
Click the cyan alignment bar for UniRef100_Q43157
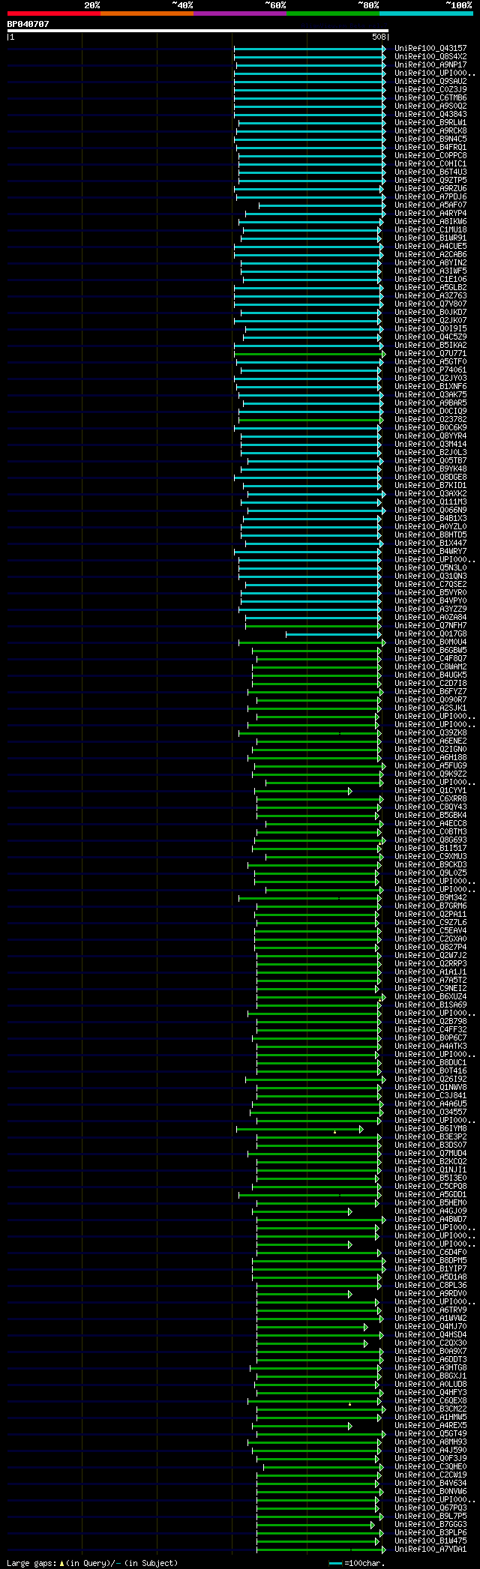[x=310, y=48]
